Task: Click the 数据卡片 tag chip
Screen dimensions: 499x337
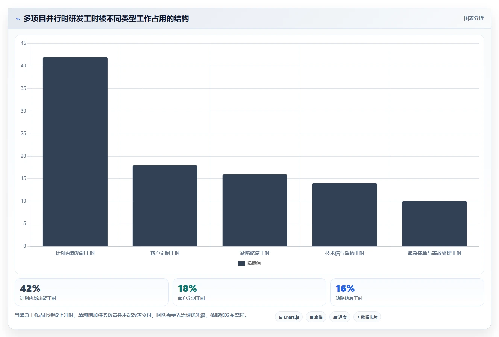Action: 367,317
